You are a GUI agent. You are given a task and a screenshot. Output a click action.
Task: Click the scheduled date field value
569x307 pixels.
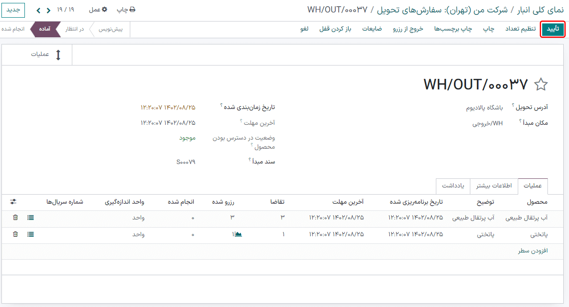coord(168,108)
